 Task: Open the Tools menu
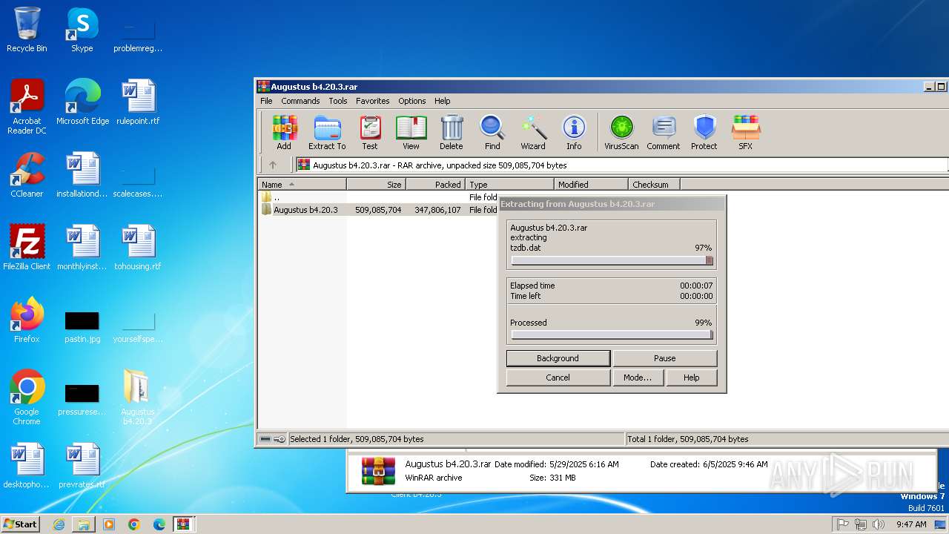tap(338, 101)
